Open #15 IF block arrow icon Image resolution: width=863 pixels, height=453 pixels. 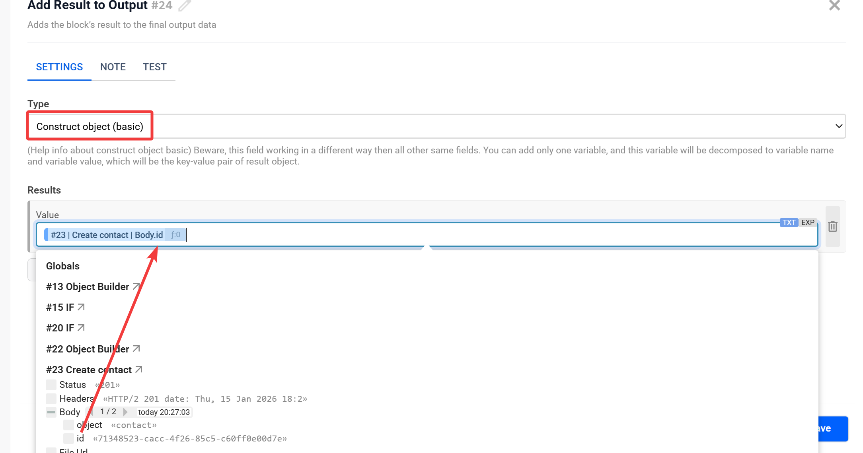coord(81,307)
